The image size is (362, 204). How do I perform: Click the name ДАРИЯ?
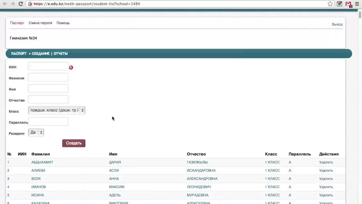coord(115,162)
